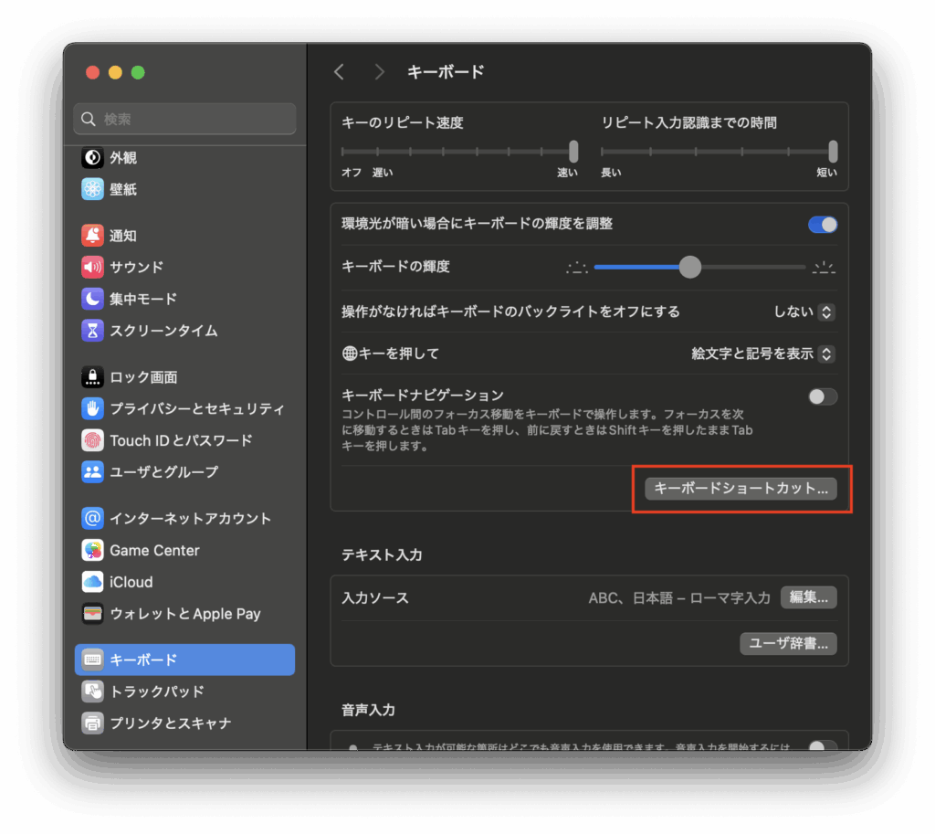
Task: Expand 絵文字と記号を表示 globe key dropdown
Action: [763, 354]
